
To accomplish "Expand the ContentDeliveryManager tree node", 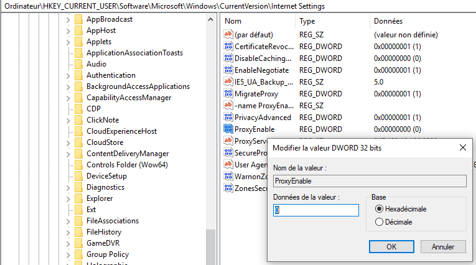I will coord(68,154).
